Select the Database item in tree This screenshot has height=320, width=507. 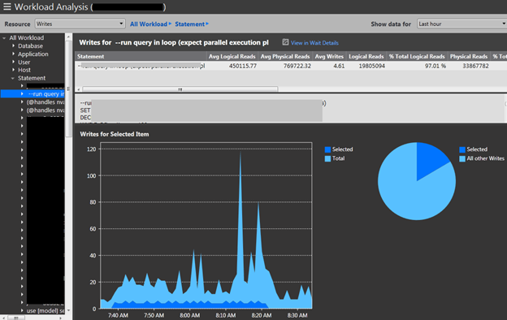30,46
